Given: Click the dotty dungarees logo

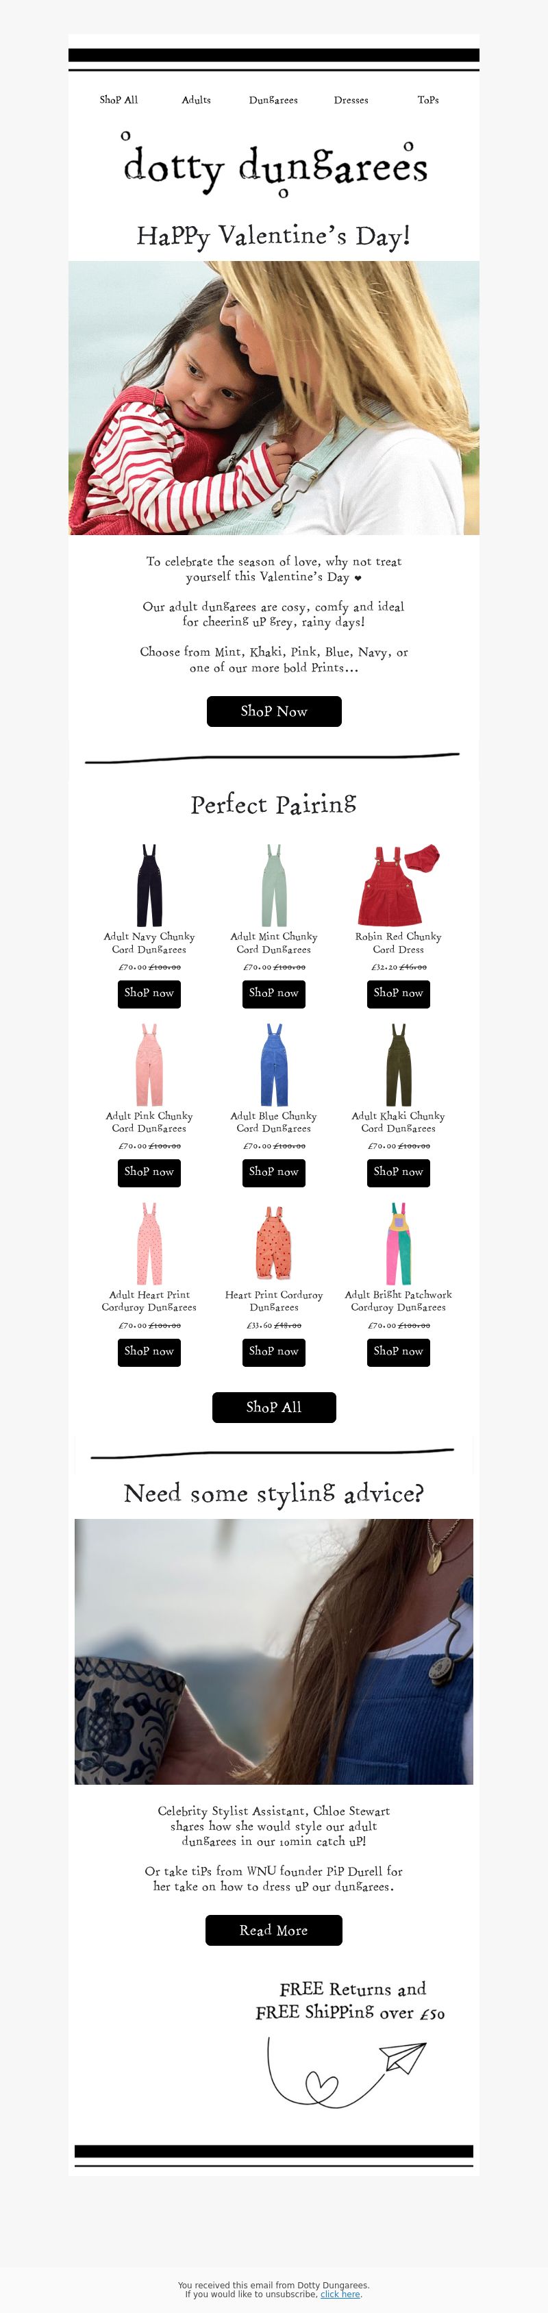Looking at the screenshot, I should [273, 165].
